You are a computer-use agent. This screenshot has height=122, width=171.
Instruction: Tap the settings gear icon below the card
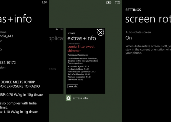point(69,98)
